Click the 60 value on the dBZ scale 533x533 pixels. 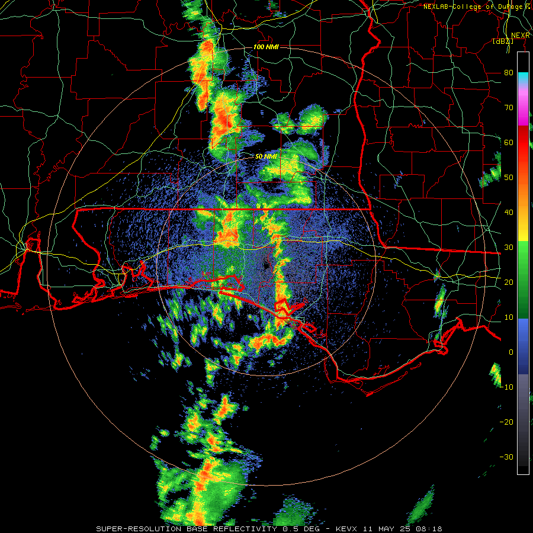(509, 142)
